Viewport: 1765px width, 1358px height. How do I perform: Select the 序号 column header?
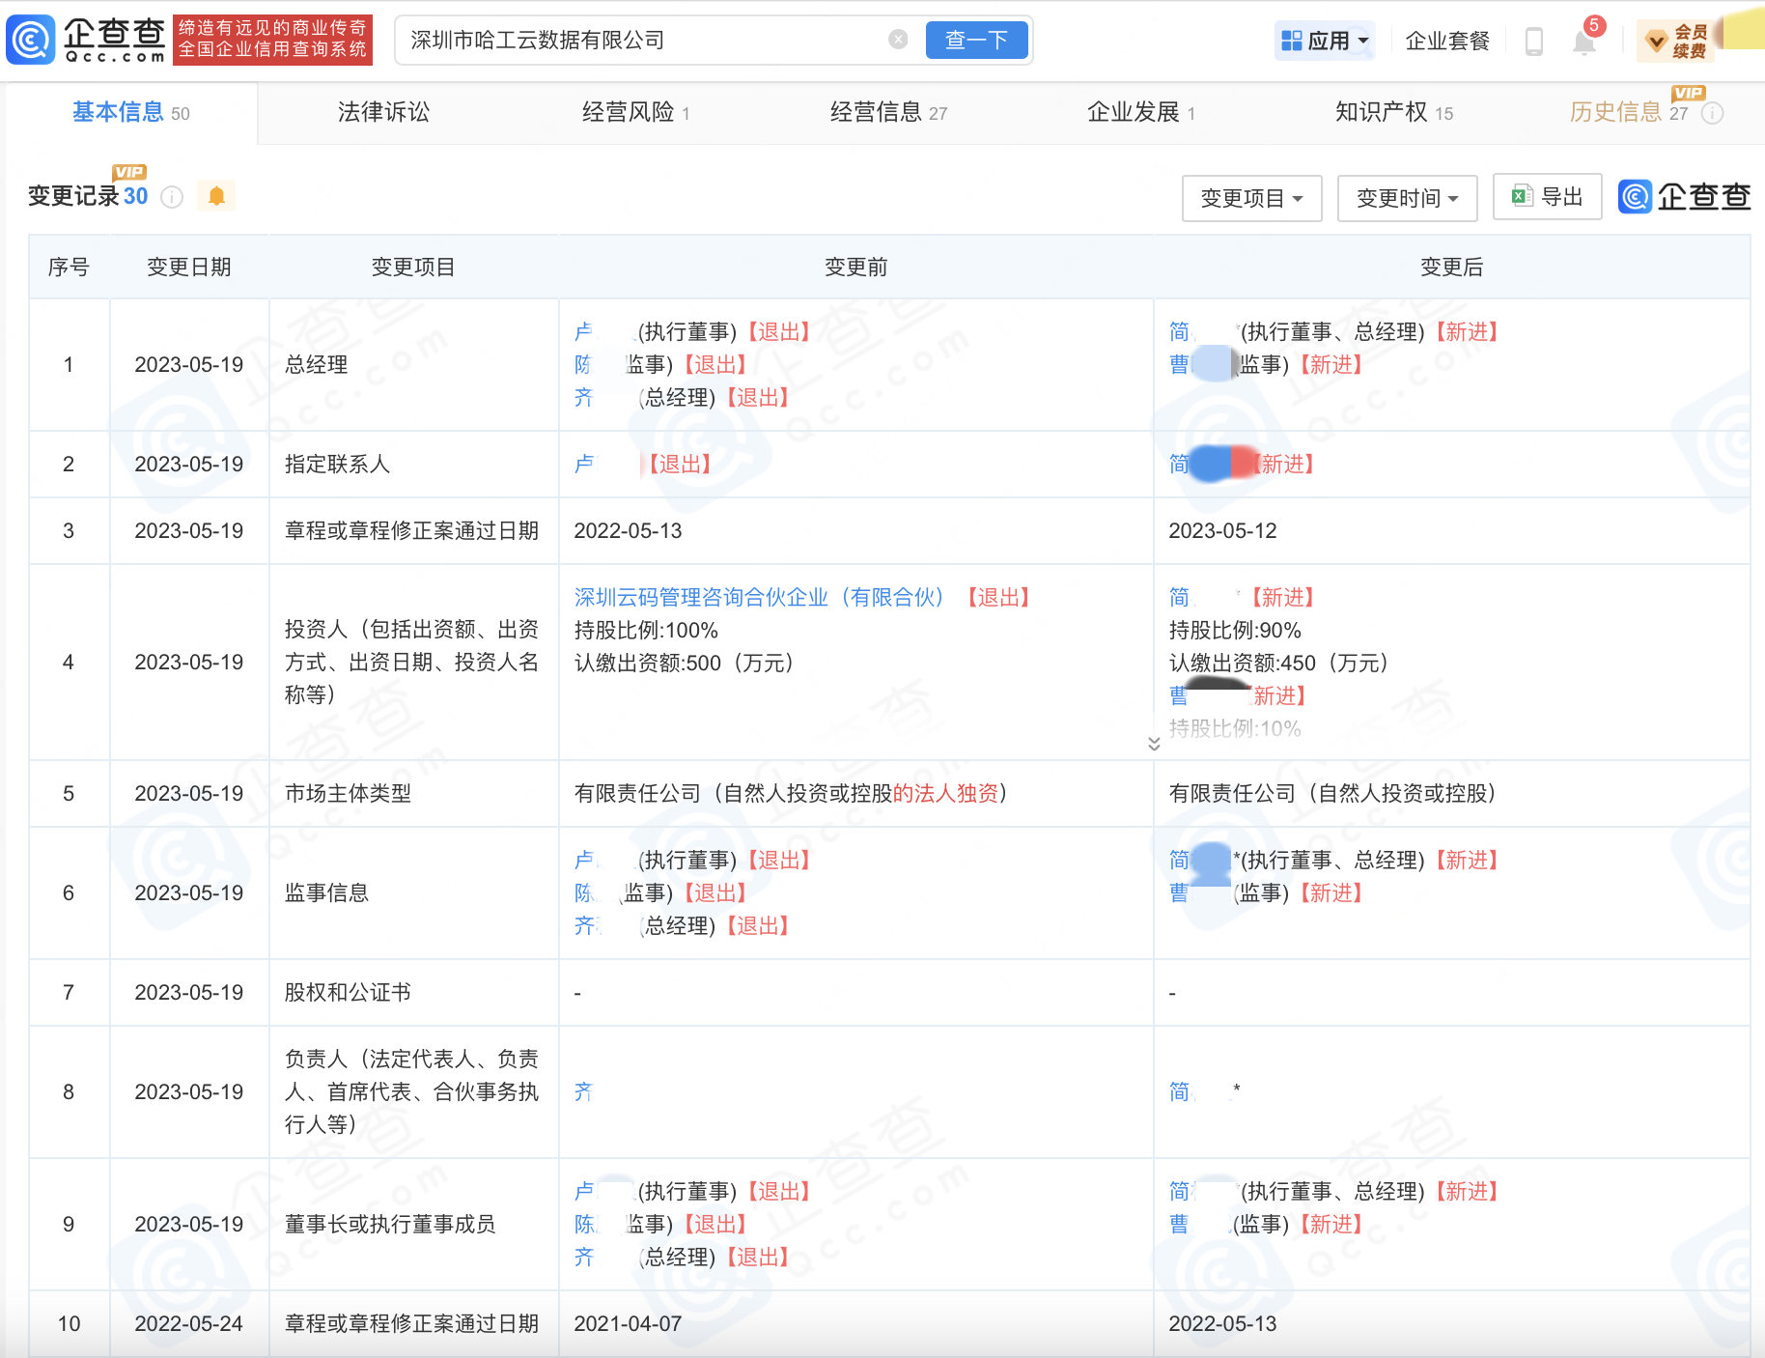tap(69, 268)
